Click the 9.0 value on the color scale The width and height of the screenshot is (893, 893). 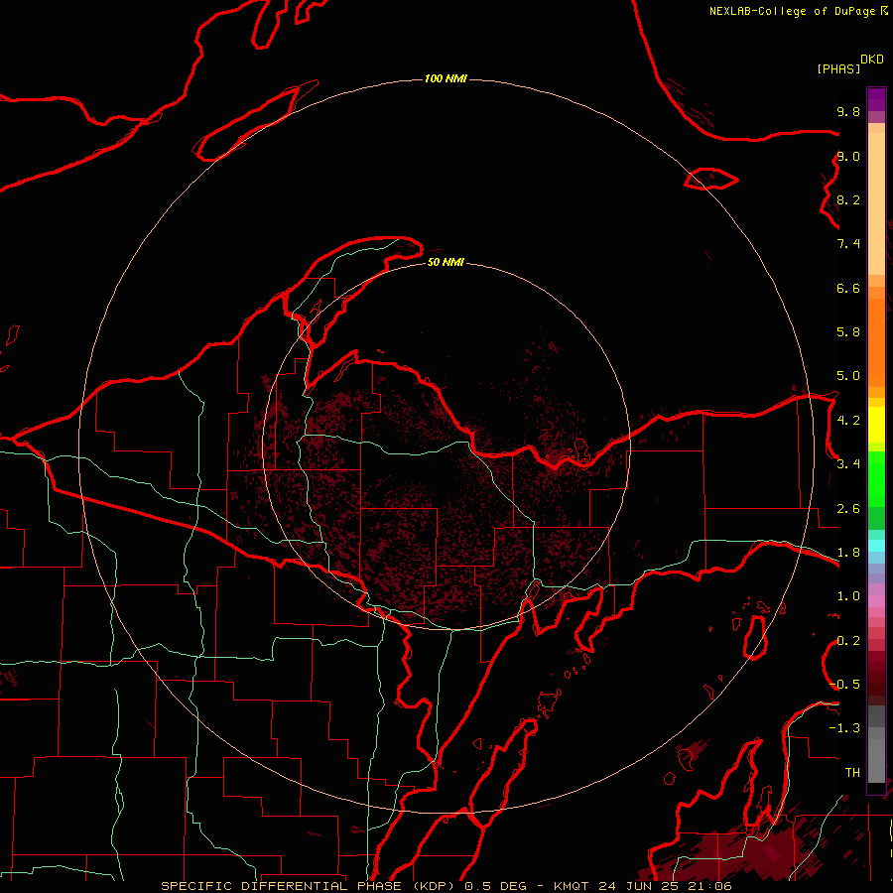pos(848,156)
